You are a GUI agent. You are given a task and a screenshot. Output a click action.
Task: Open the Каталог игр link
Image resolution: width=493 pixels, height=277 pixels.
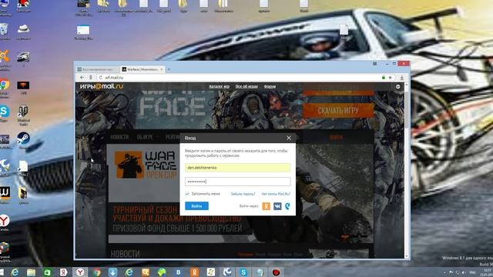(219, 86)
